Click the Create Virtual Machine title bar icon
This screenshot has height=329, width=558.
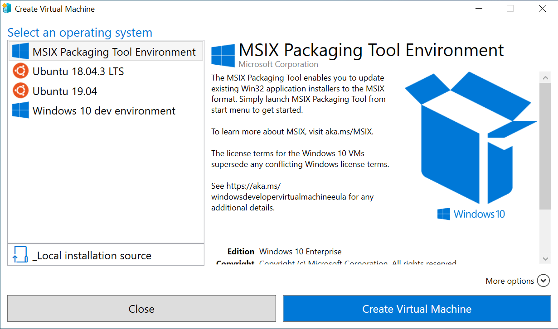(7, 8)
